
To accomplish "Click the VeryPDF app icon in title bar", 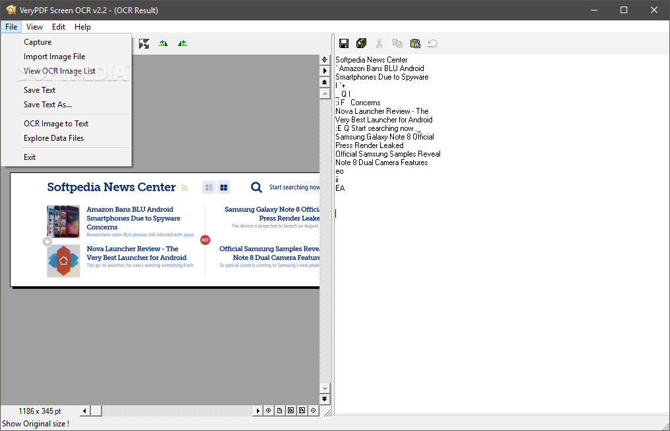I will click(x=11, y=10).
